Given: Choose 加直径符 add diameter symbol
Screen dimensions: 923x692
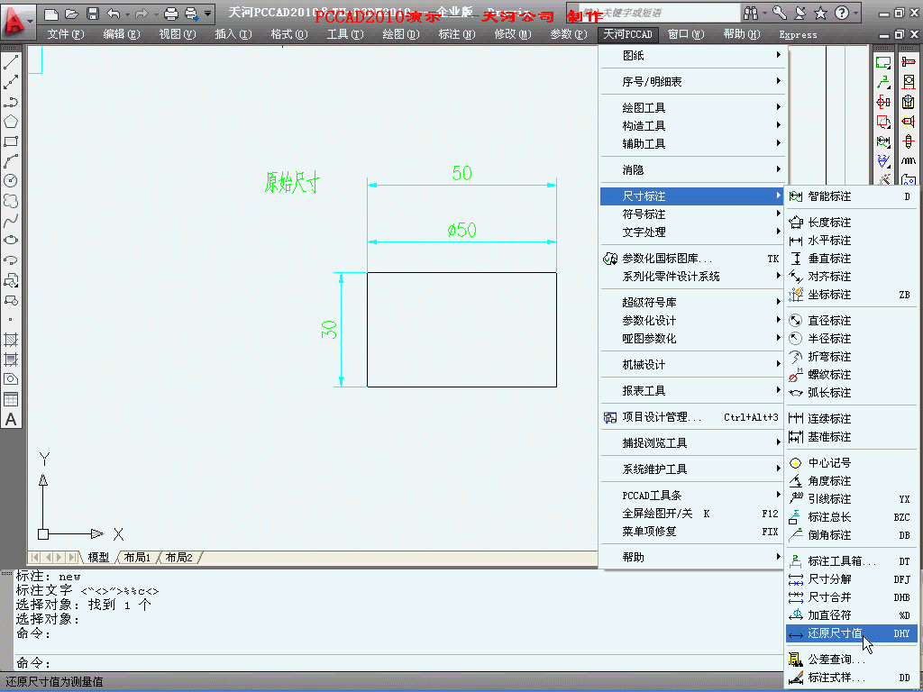Looking at the screenshot, I should click(851, 615).
